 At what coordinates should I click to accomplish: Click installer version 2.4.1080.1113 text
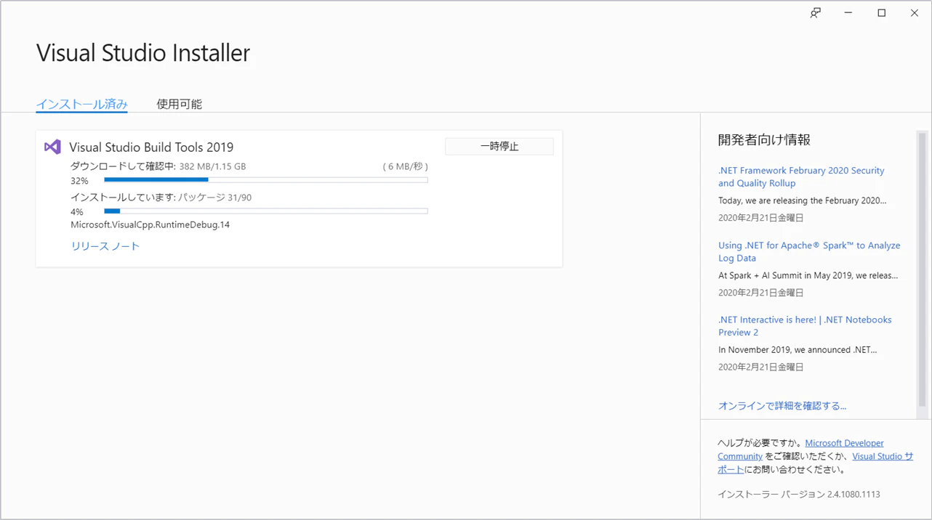[x=799, y=495]
